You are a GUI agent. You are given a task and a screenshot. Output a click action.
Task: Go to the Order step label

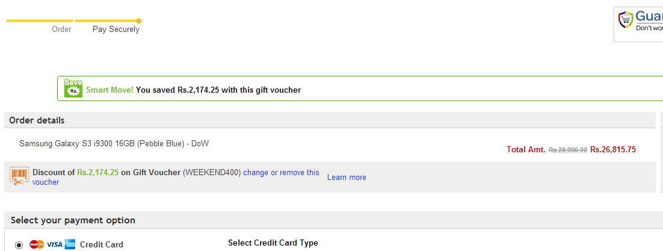click(61, 29)
